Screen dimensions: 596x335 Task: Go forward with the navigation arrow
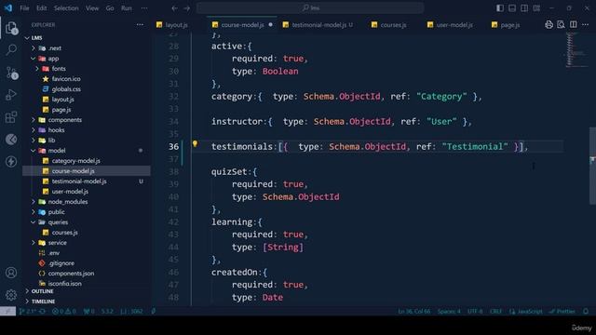(186, 8)
